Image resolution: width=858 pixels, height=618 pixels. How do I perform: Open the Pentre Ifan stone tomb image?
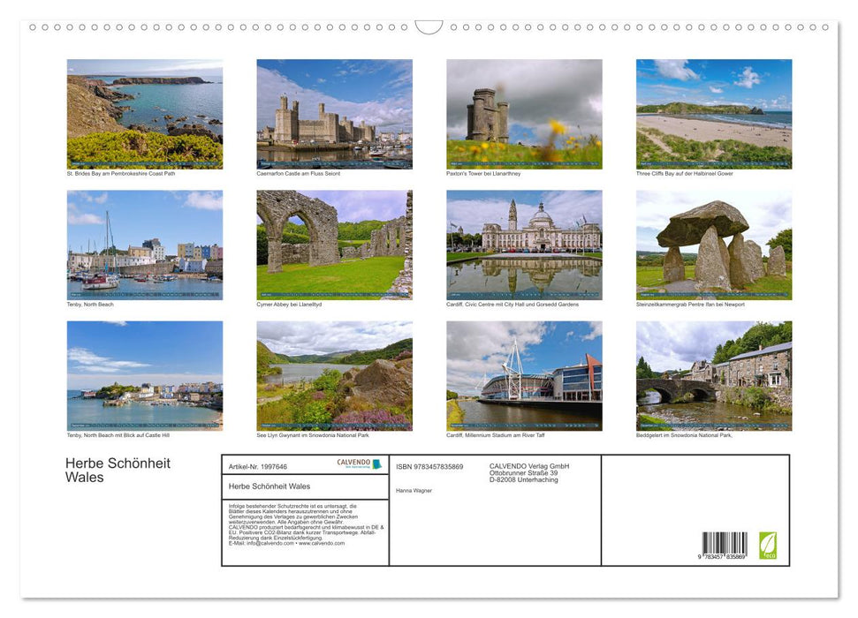click(714, 244)
